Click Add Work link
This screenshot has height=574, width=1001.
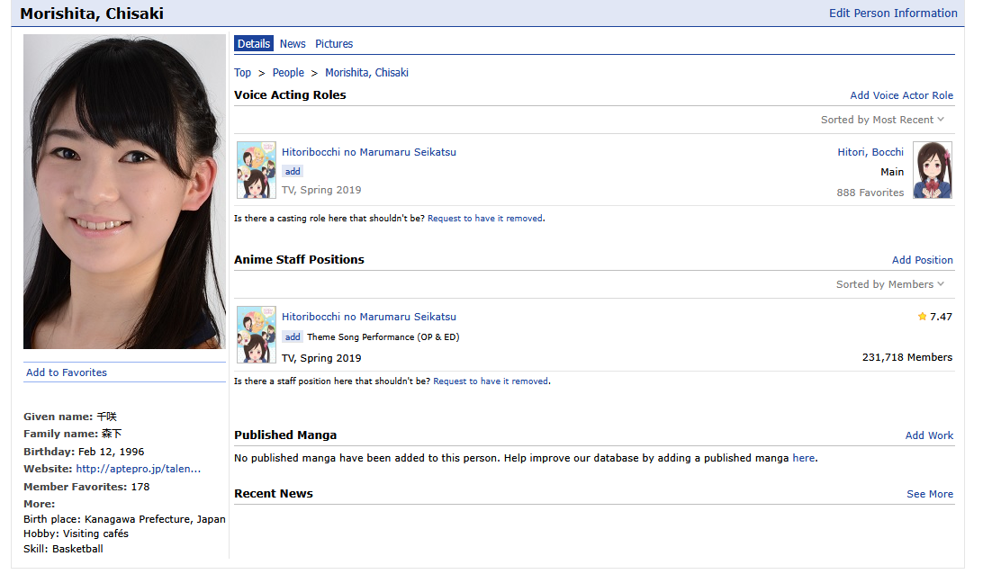tap(929, 435)
